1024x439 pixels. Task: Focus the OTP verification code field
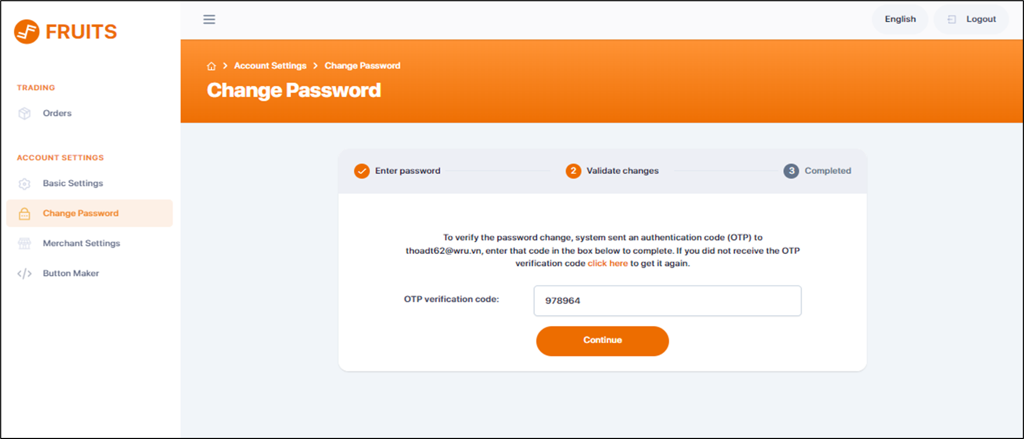pos(667,301)
